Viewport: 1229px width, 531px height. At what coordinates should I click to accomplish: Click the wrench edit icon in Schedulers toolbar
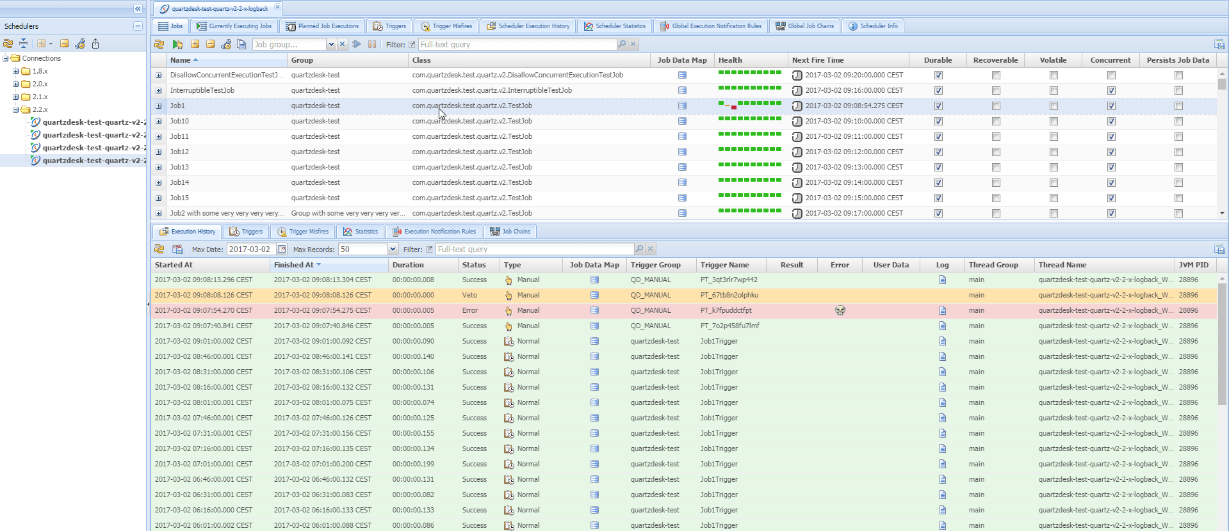click(x=80, y=44)
